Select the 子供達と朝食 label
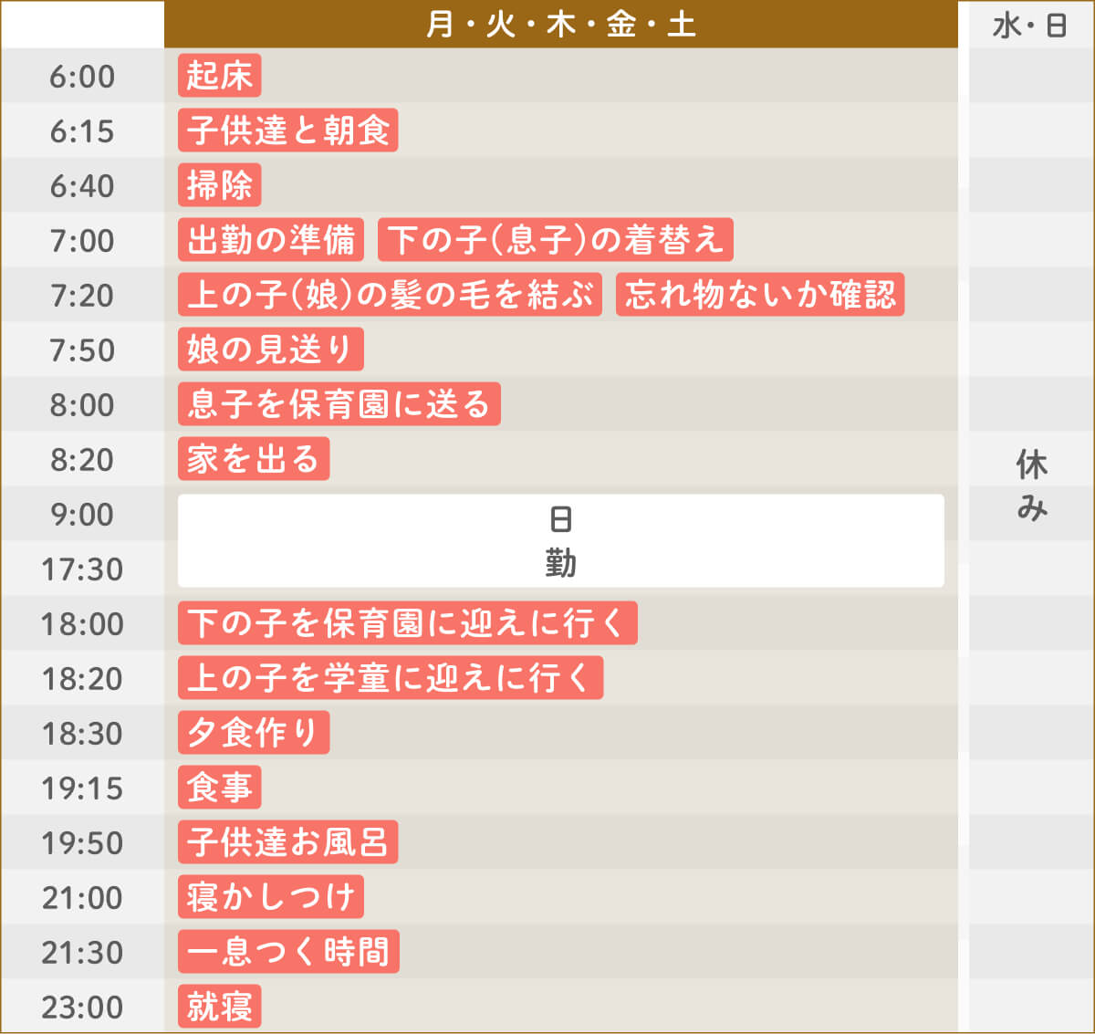 click(288, 131)
